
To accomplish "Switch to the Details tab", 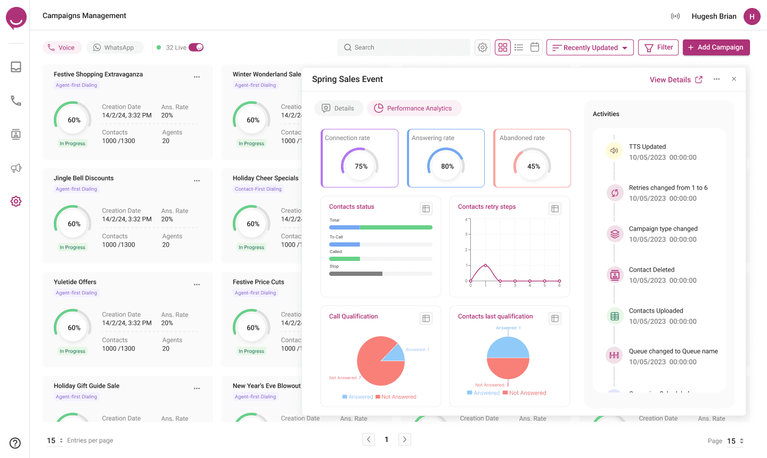I will tap(339, 108).
